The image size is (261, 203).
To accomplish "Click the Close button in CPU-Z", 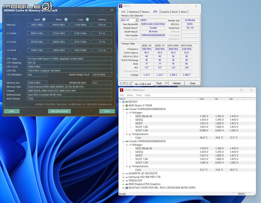I will click(192, 83).
